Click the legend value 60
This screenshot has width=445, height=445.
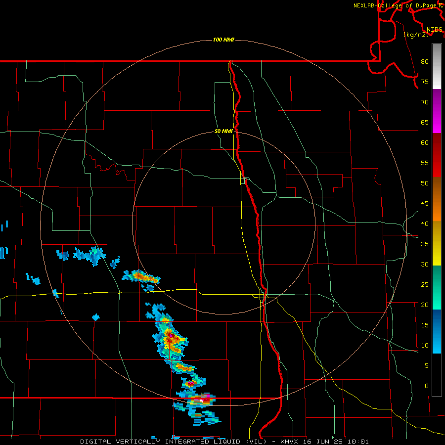[425, 143]
